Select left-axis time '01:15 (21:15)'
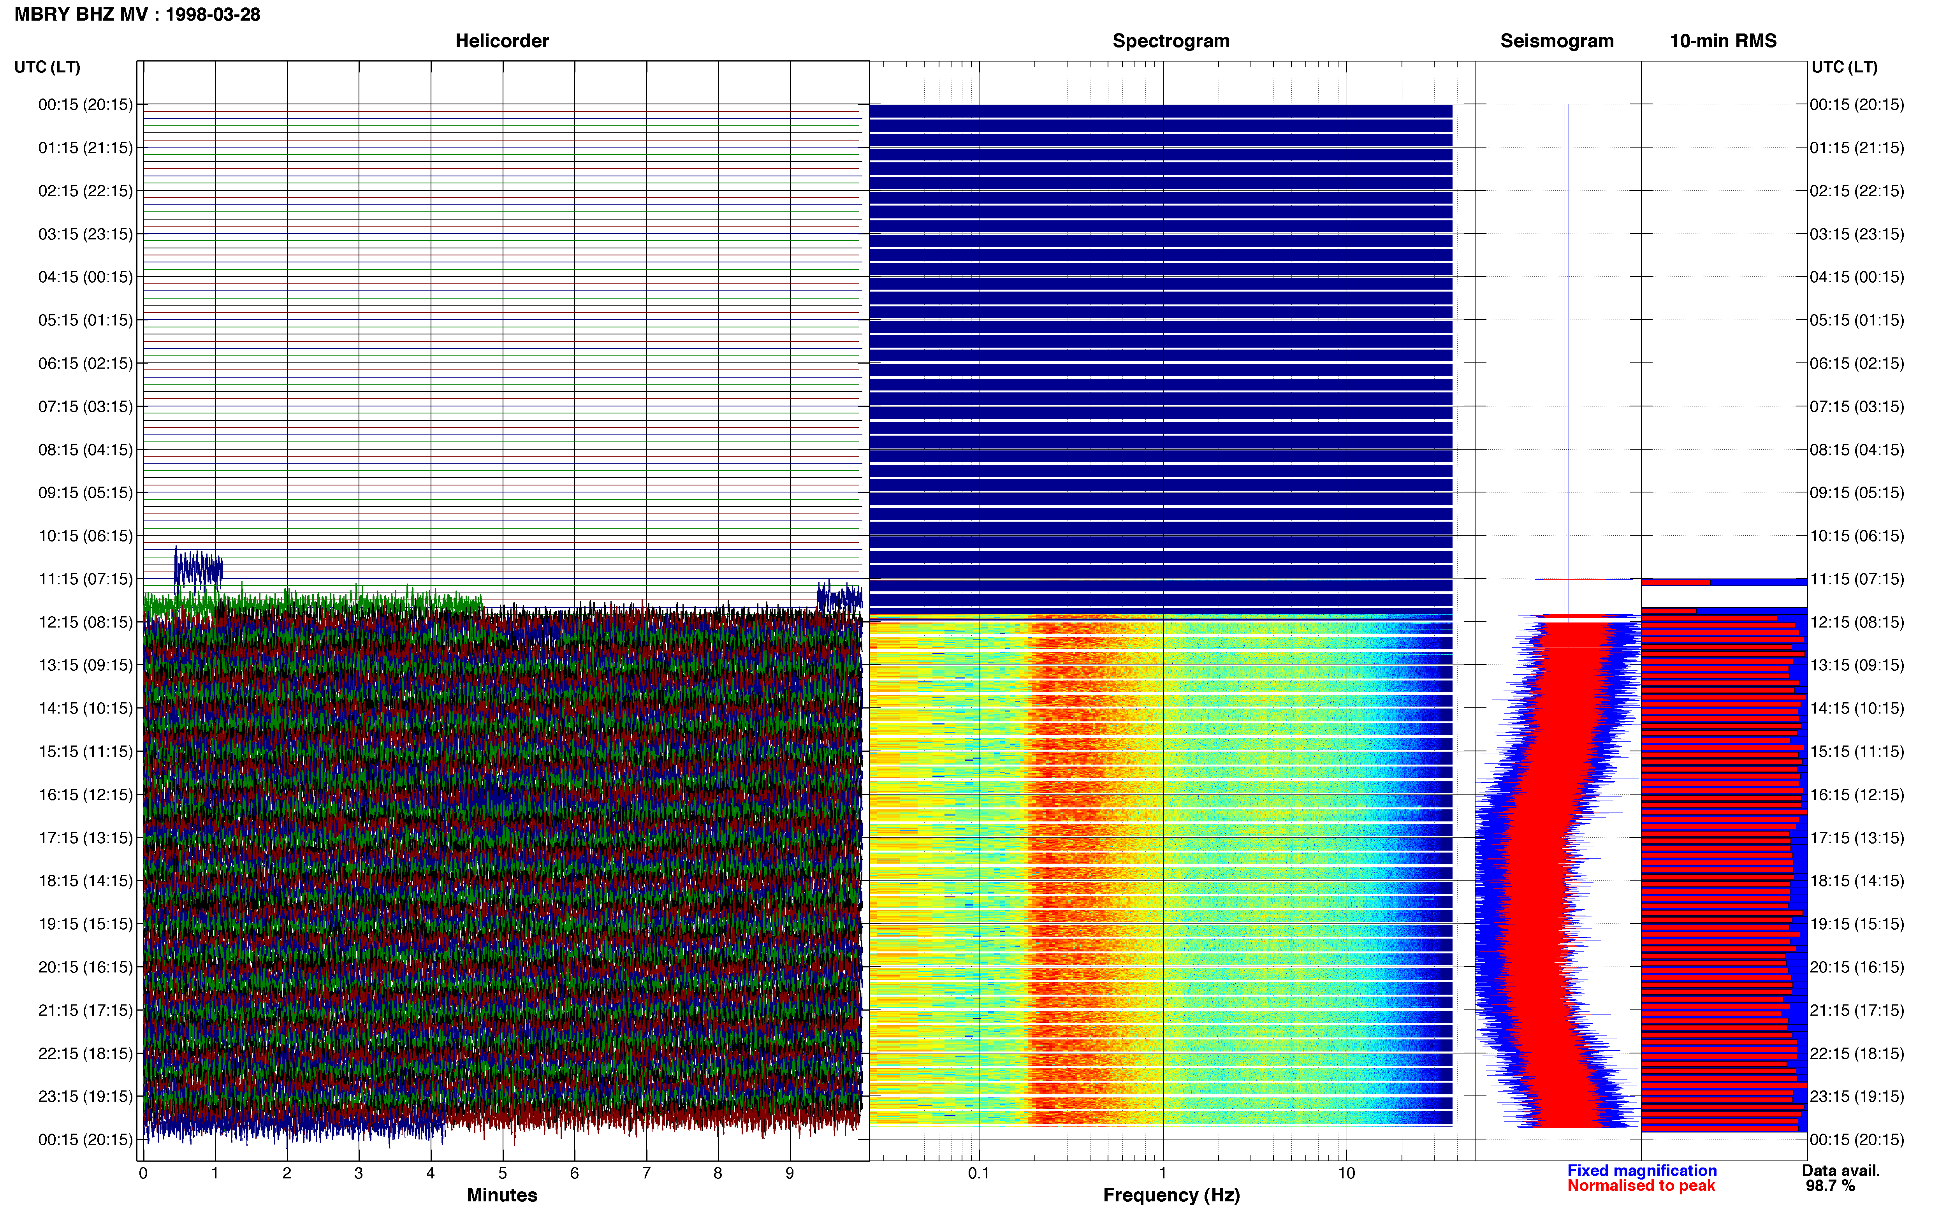Image resolution: width=1954 pixels, height=1222 pixels. point(86,148)
